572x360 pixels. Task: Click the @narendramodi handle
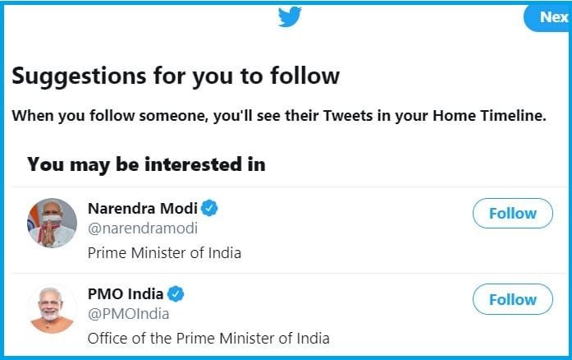pos(143,228)
